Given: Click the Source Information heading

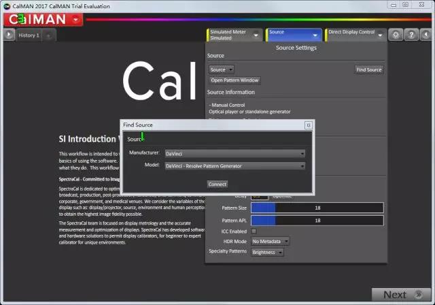Looking at the screenshot, I should 231,92.
